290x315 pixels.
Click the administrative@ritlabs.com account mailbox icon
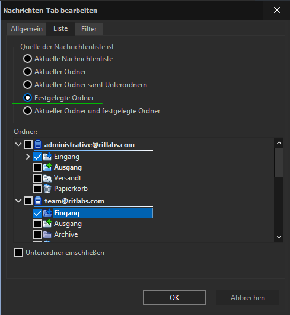(38, 144)
